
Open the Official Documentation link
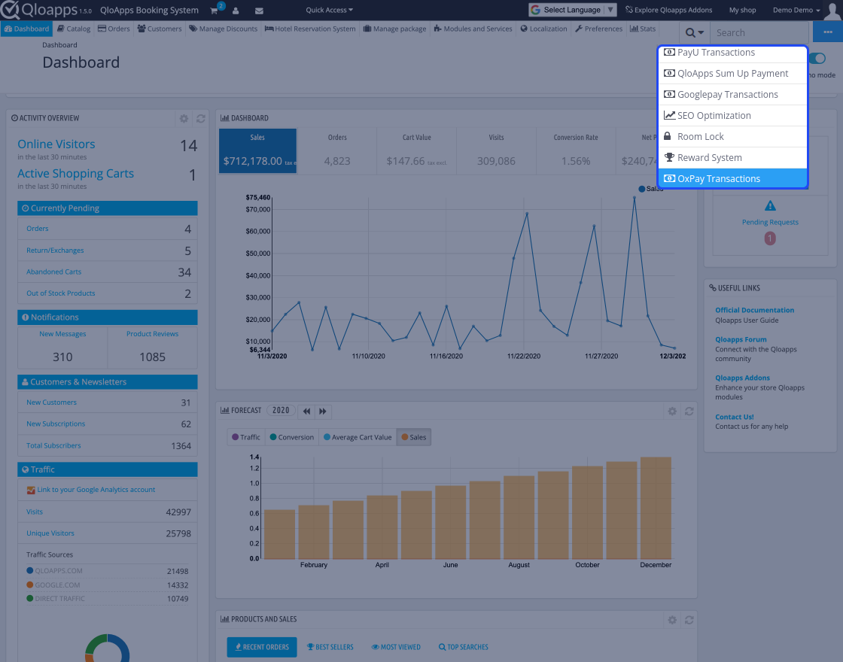(754, 309)
